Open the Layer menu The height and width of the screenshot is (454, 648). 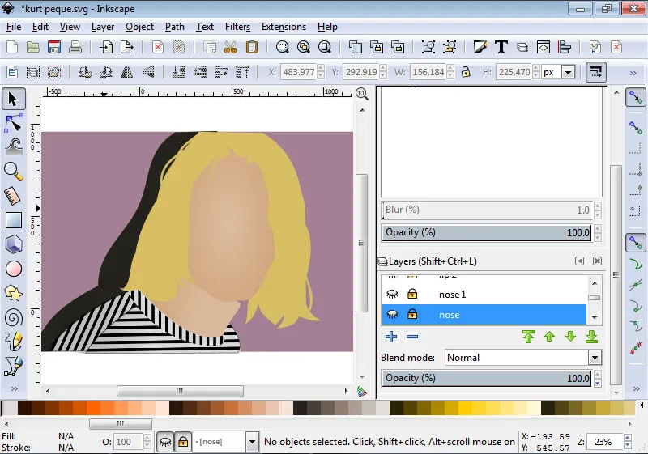tap(103, 27)
